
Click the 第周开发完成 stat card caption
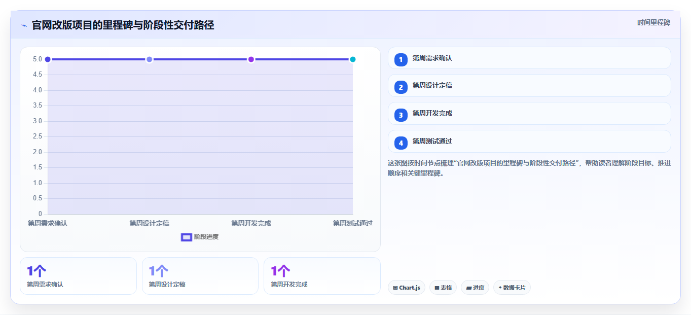289,285
